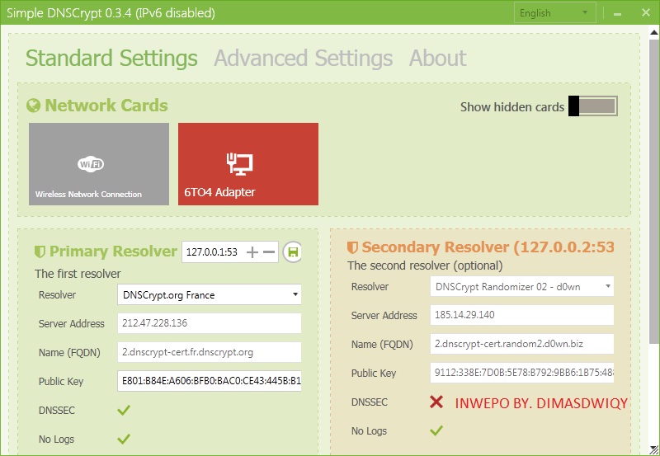
Task: Switch to the Advanced Settings tab
Action: click(x=303, y=58)
